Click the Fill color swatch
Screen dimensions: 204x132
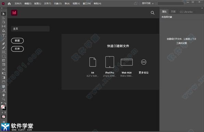click(x=3, y=107)
